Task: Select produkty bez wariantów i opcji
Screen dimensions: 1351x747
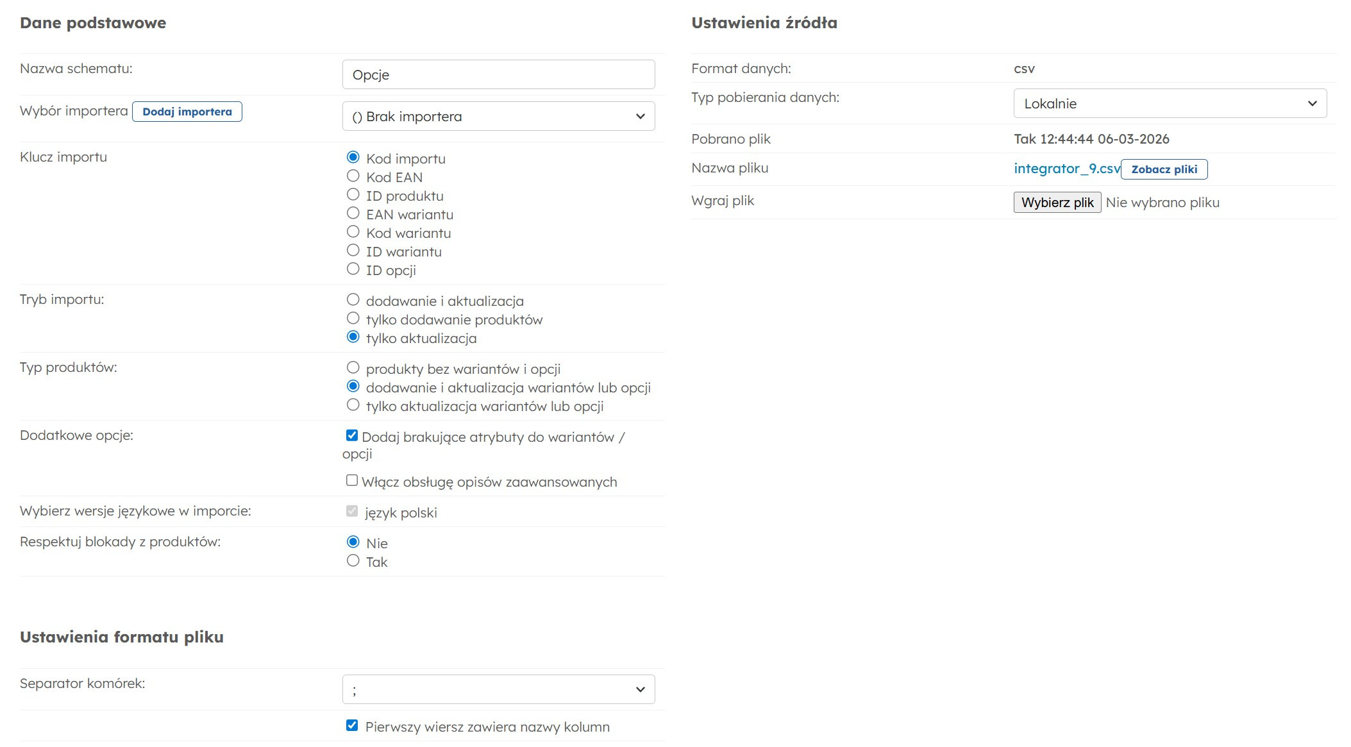Action: (353, 367)
